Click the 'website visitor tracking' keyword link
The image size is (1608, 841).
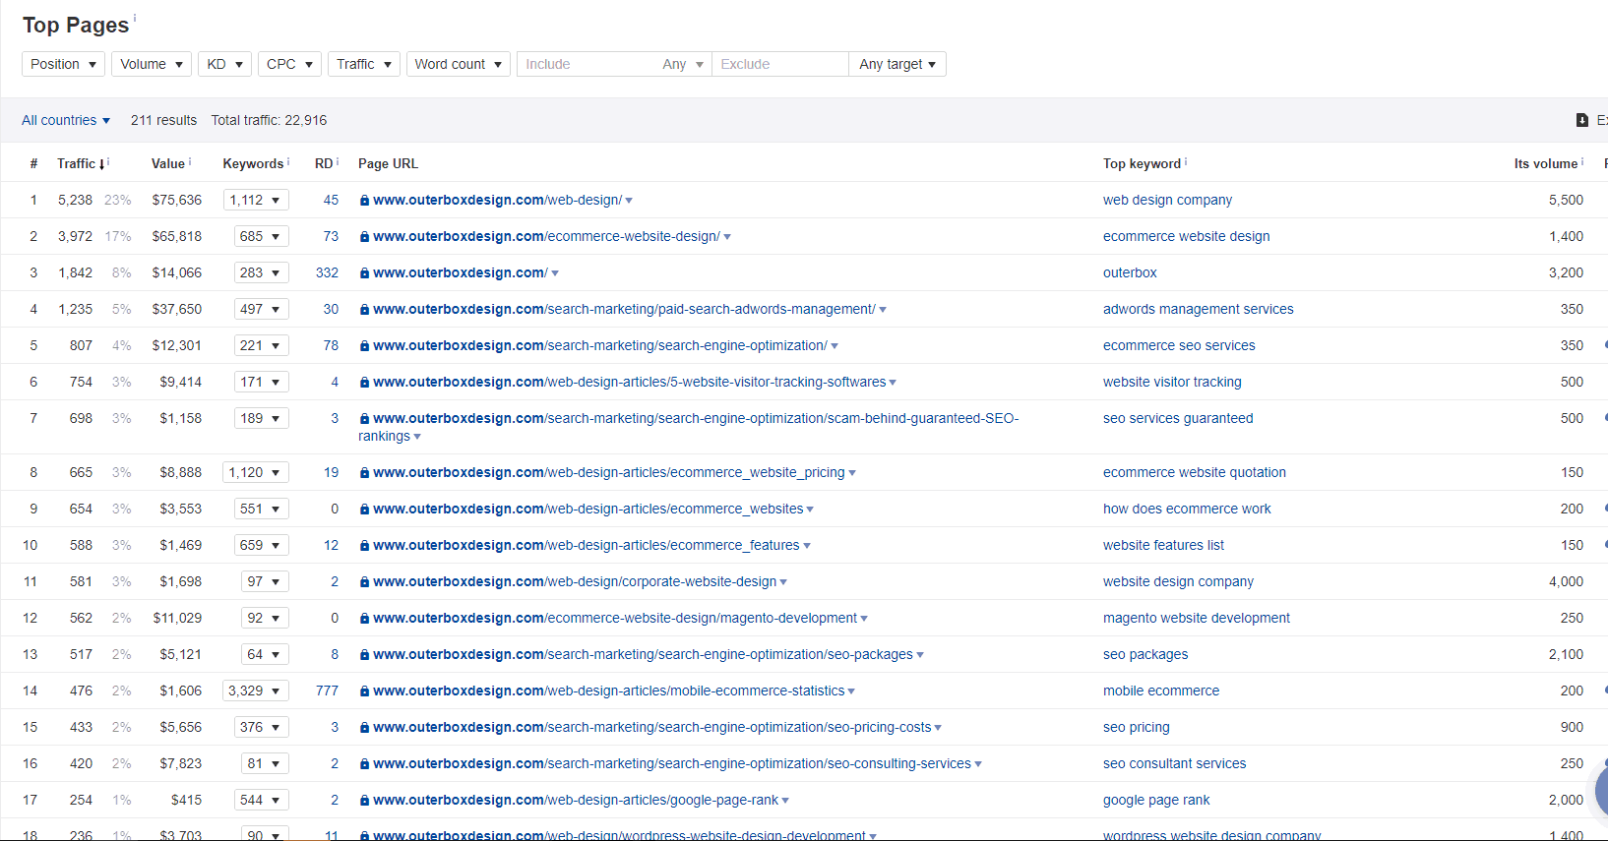tap(1172, 382)
